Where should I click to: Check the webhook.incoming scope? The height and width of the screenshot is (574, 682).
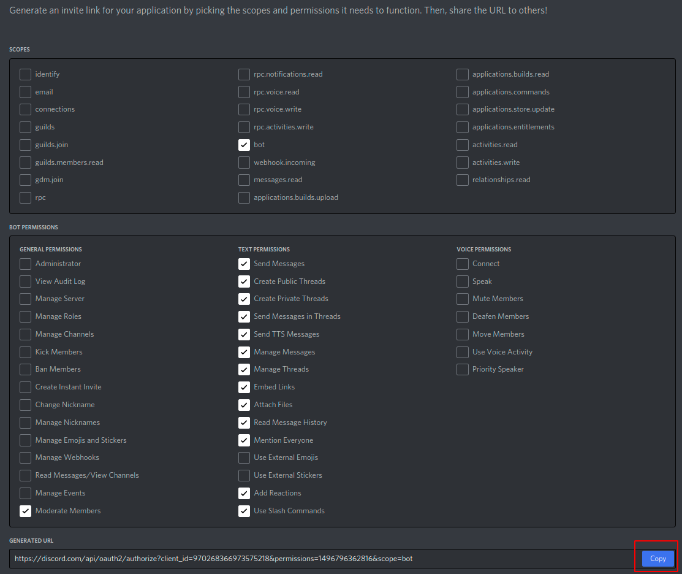244,163
